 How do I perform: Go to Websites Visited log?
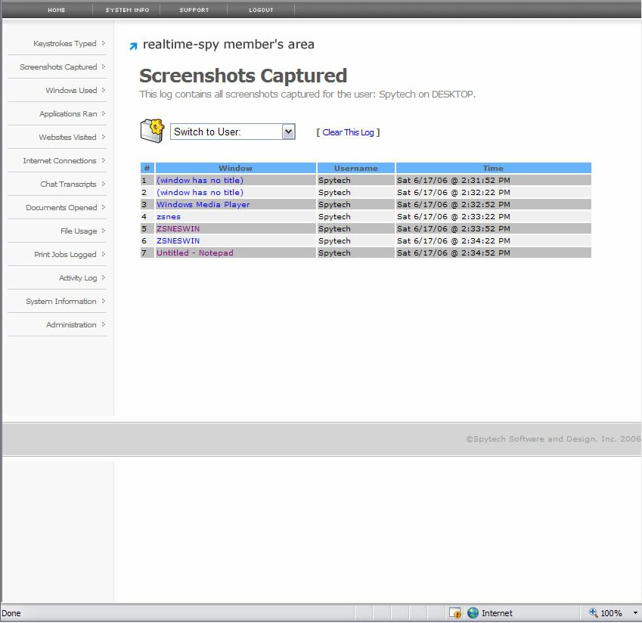coord(67,138)
